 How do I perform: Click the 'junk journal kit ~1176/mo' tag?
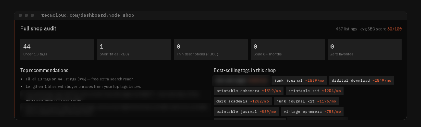(x=307, y=101)
